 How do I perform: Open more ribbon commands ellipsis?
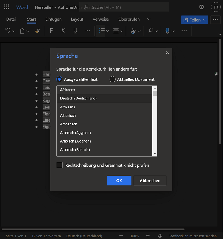(x=184, y=31)
